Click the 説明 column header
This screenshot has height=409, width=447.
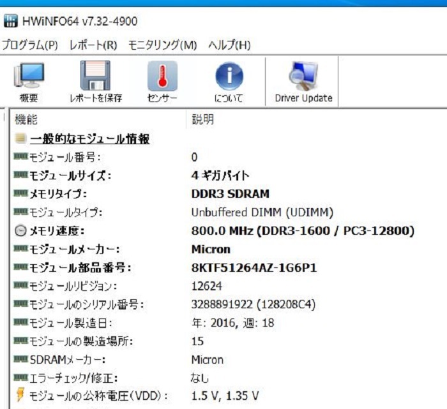202,119
